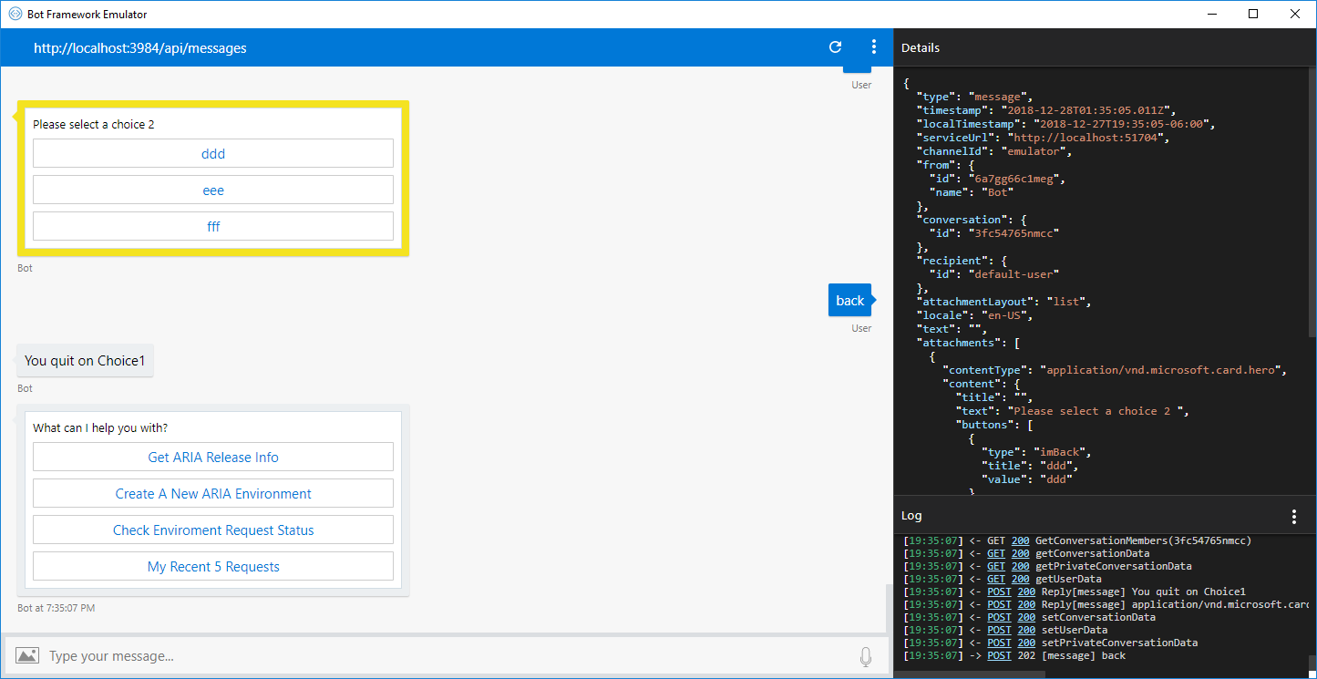Select the eee choice button
The image size is (1317, 679).
pos(212,190)
